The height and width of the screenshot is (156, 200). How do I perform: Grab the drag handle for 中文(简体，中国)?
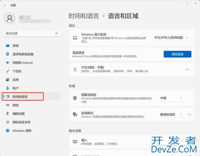pyautogui.click(x=75, y=70)
